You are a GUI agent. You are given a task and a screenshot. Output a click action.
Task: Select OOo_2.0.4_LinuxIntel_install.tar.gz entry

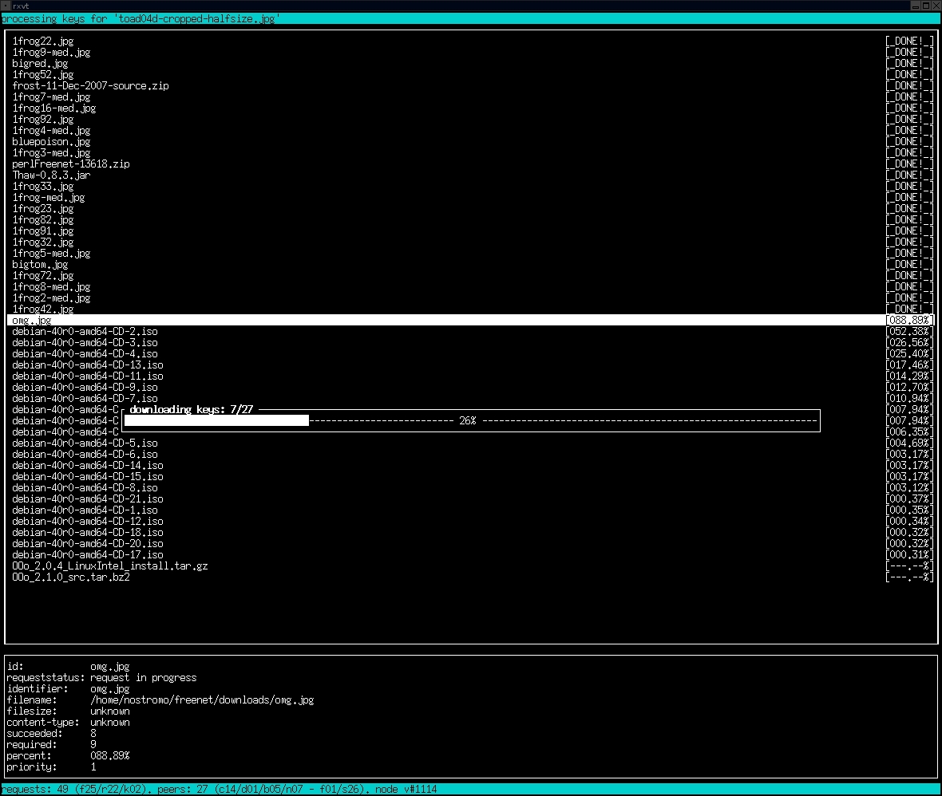coord(110,566)
